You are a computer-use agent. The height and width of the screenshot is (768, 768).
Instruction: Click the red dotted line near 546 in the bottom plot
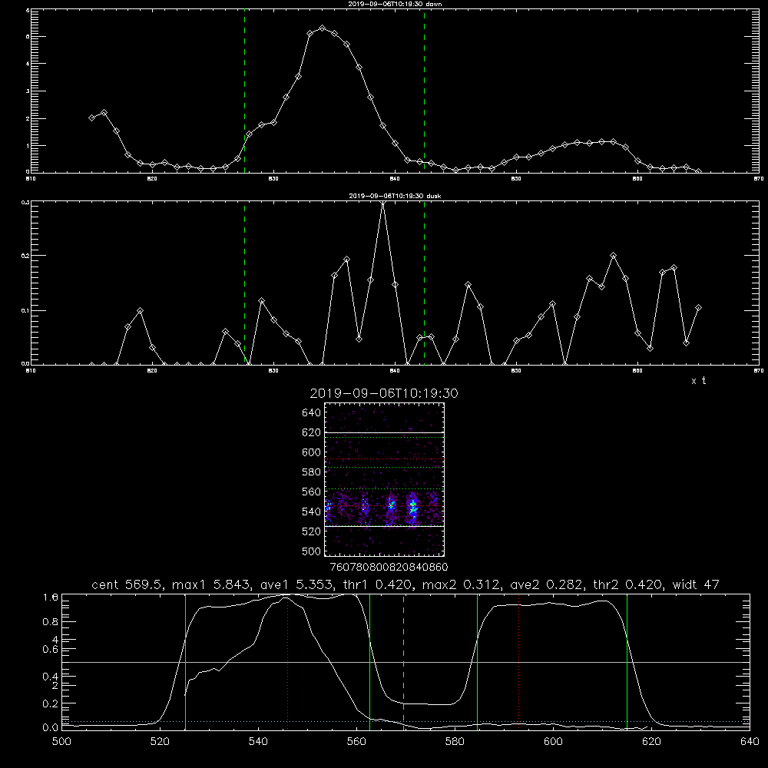tap(287, 661)
